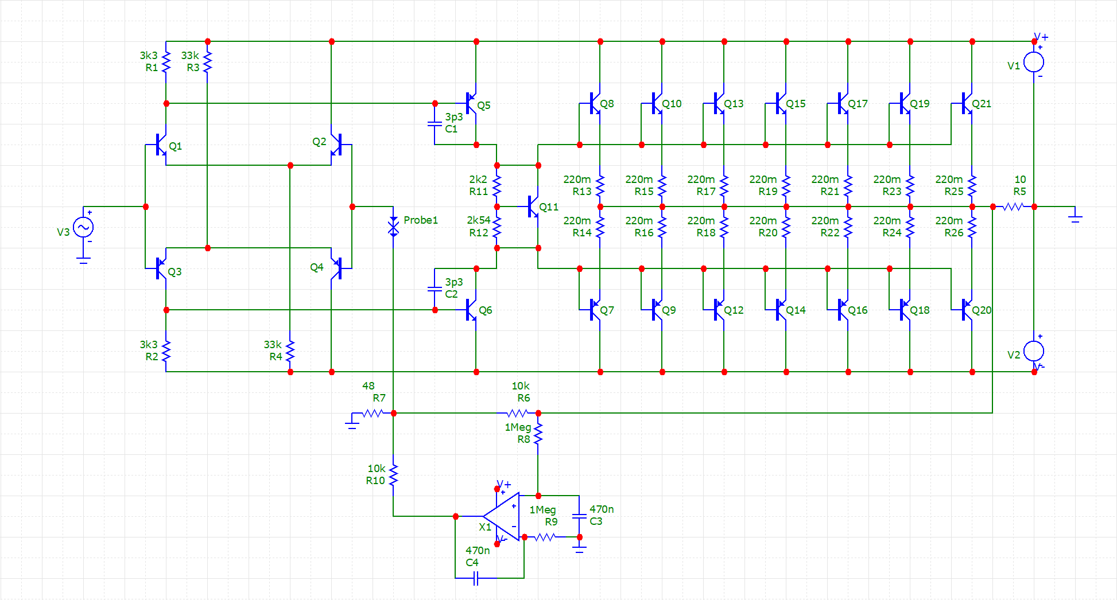Select the 470n capacitor C4

[476, 578]
